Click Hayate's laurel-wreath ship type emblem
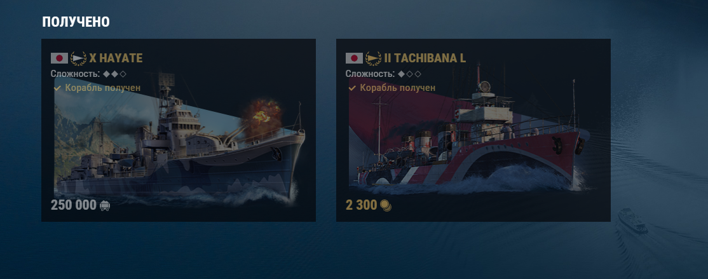708x279 pixels. pos(78,58)
